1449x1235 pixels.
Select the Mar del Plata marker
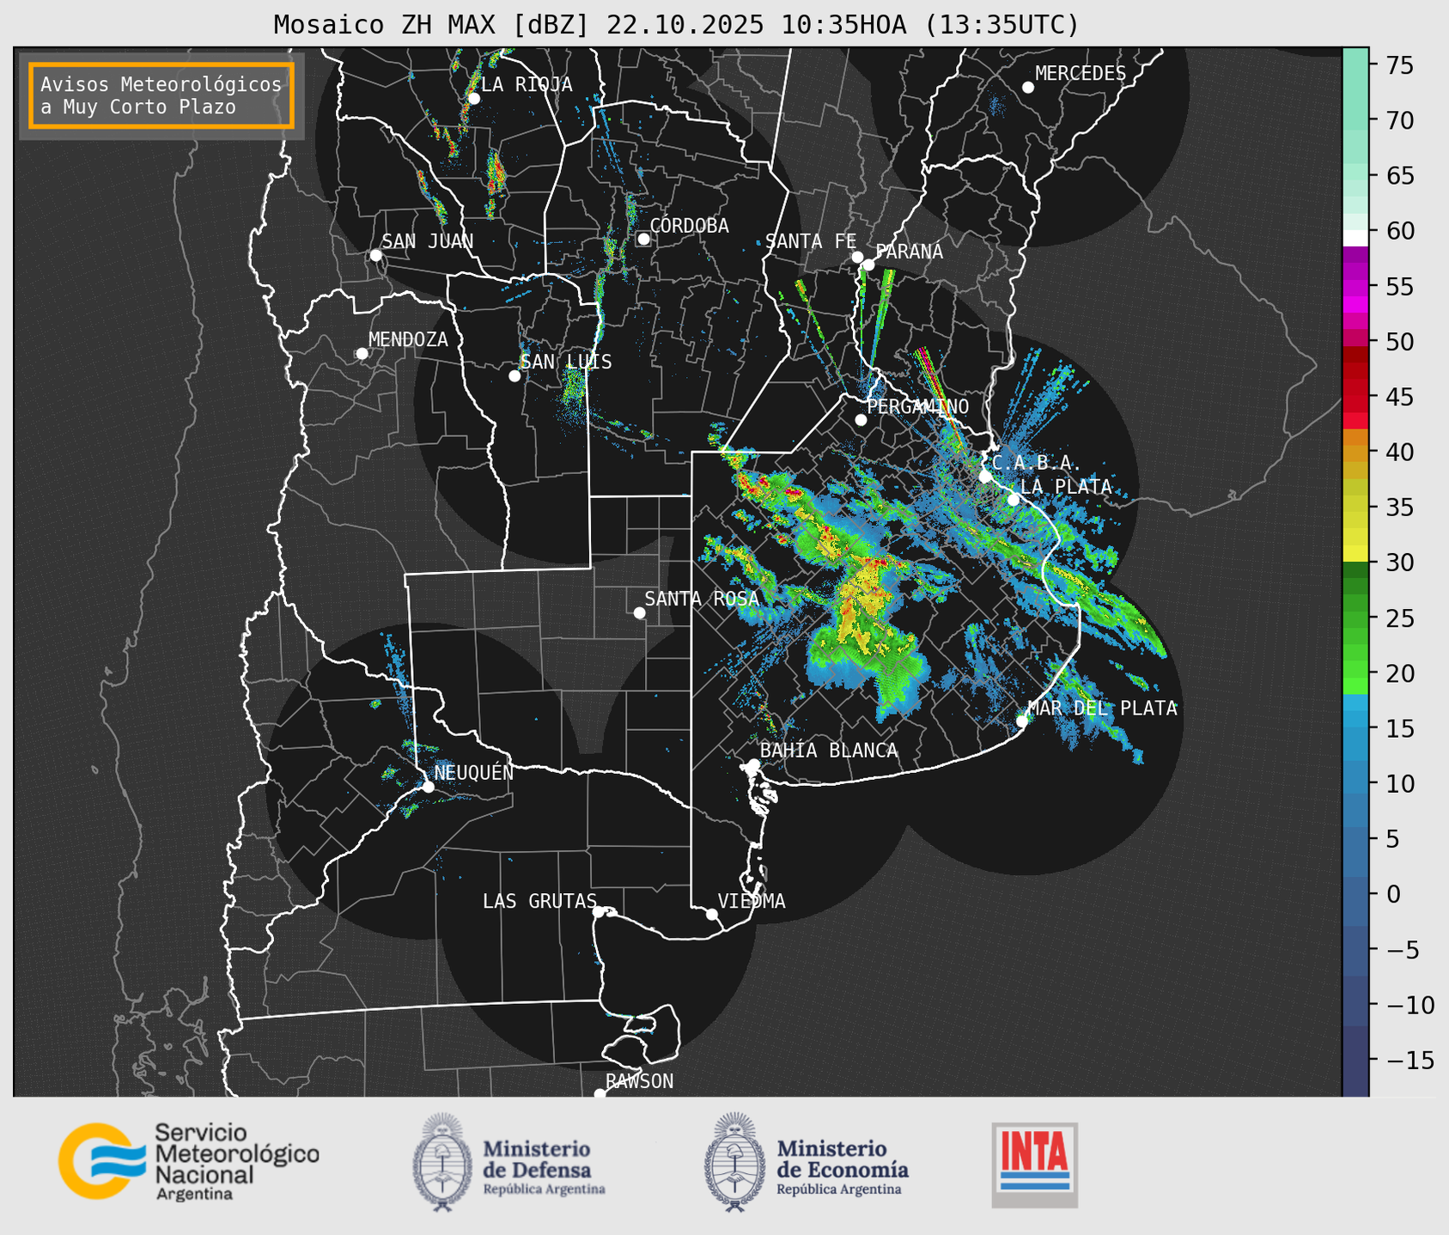[1021, 721]
